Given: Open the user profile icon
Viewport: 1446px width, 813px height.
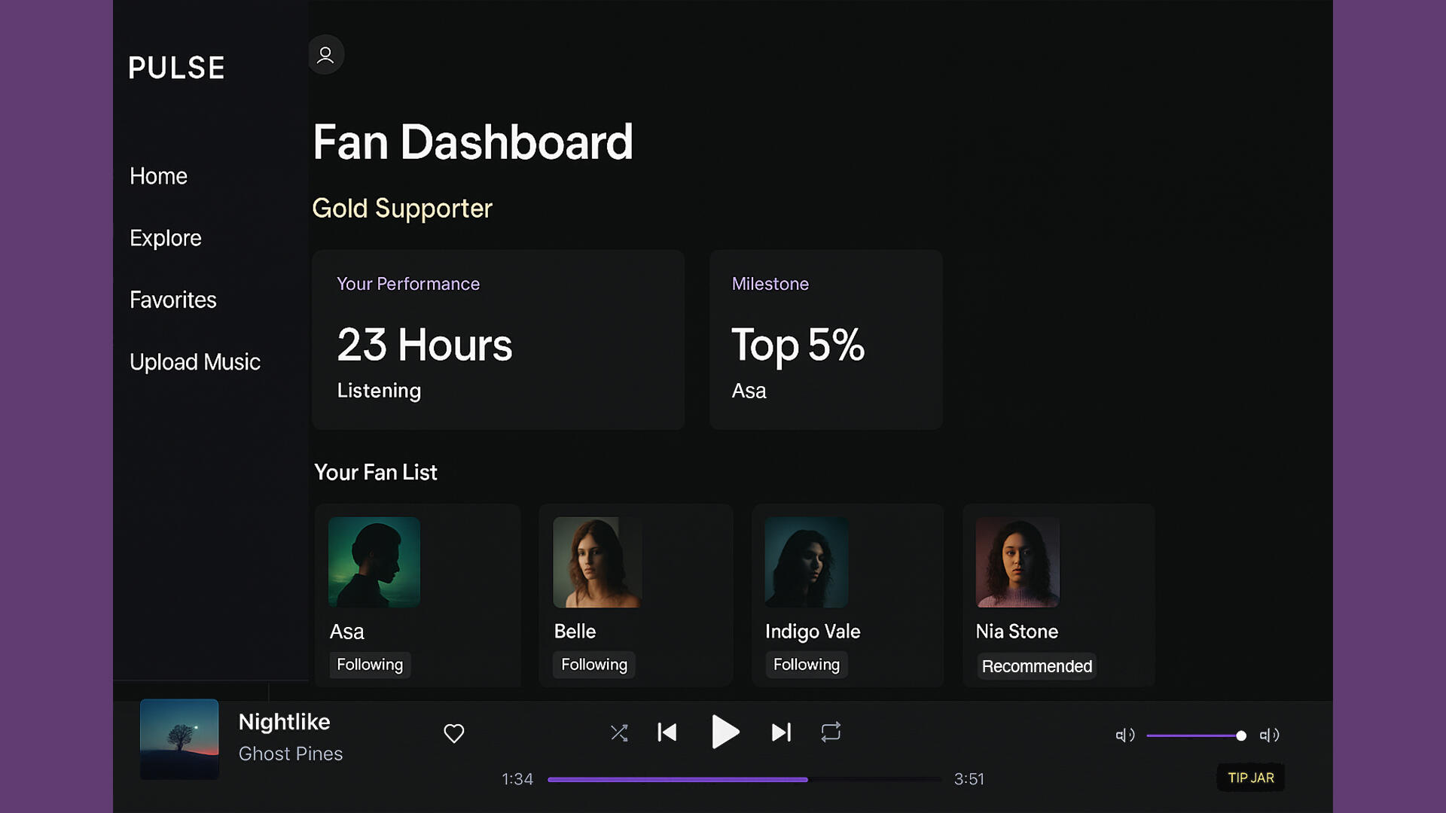Looking at the screenshot, I should [325, 55].
